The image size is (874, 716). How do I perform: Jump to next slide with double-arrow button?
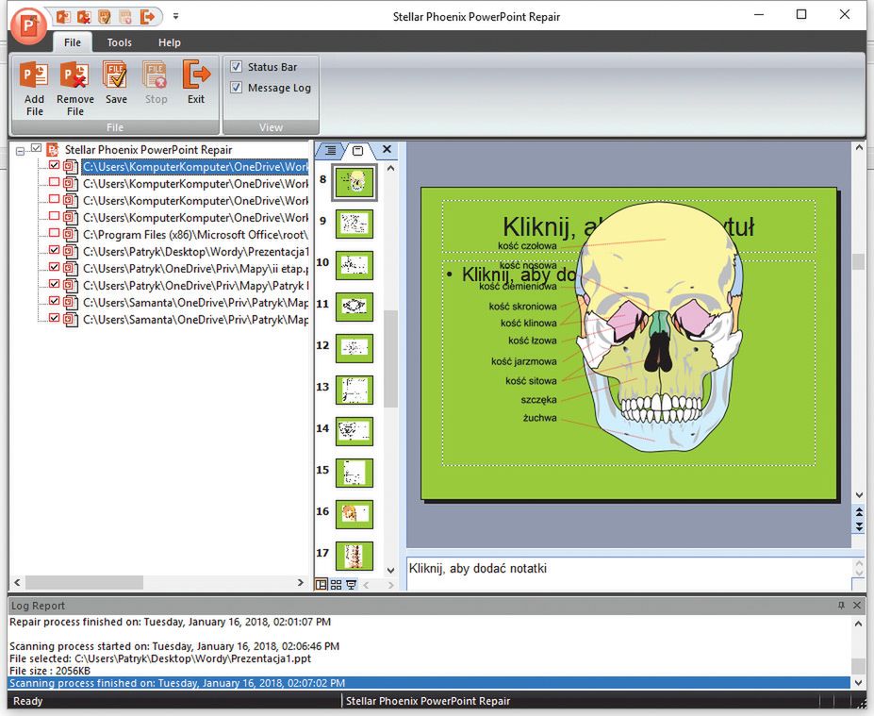coord(858,526)
